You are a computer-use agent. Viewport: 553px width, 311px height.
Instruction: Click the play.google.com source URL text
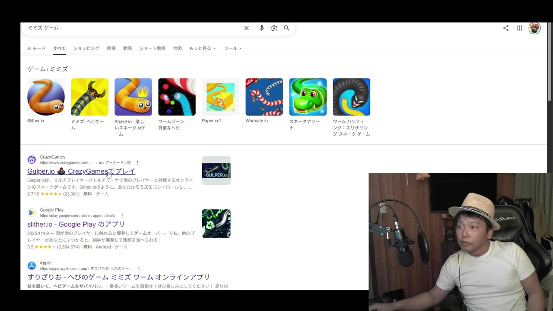[x=77, y=216]
